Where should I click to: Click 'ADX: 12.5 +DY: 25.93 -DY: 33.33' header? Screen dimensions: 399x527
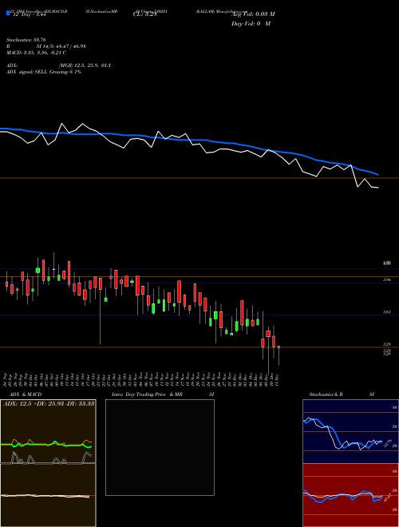tap(49, 403)
